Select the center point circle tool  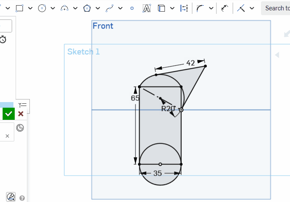(x=42, y=8)
